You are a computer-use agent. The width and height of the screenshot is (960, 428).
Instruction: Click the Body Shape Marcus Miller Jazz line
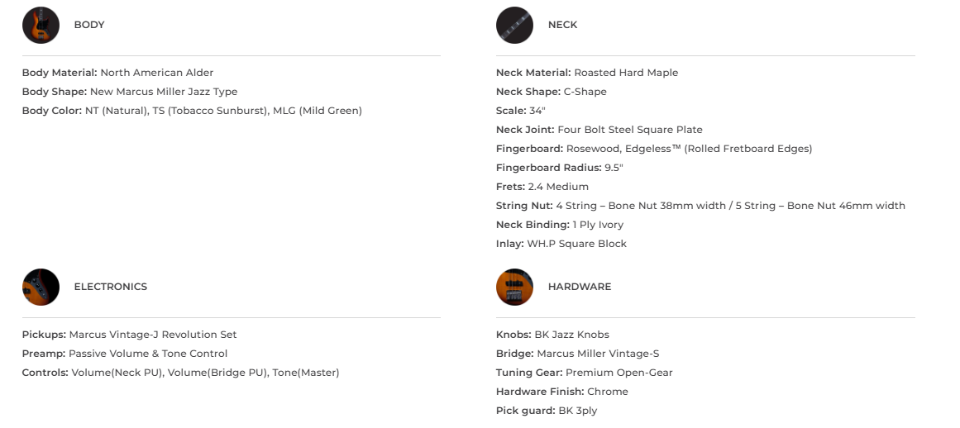129,92
